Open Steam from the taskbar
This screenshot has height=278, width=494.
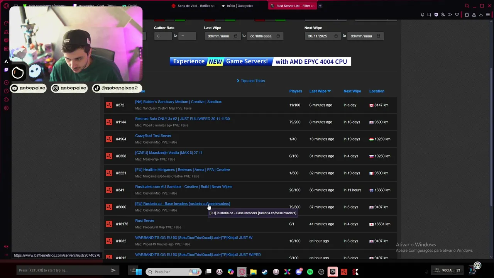click(x=264, y=272)
